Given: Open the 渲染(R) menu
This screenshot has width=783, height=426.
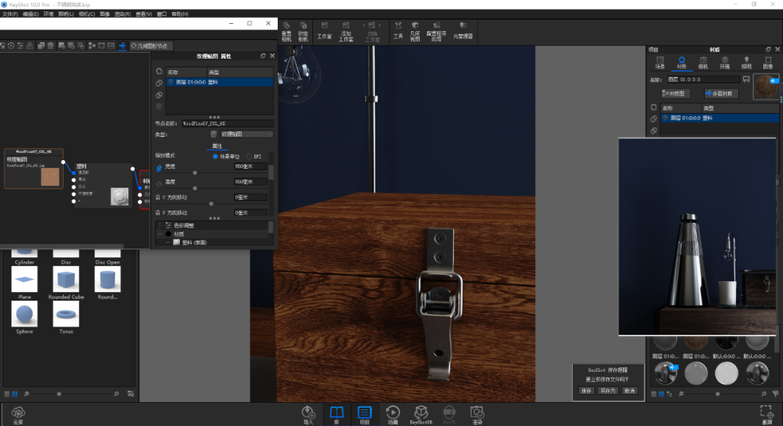Looking at the screenshot, I should 123,14.
